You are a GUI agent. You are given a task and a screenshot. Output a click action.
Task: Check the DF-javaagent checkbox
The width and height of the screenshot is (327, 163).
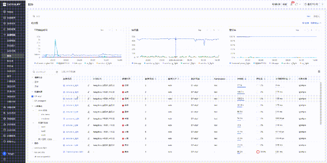(x=33, y=101)
